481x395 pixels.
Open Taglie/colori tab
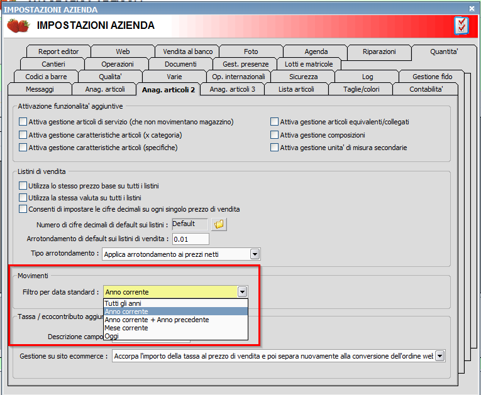click(361, 89)
